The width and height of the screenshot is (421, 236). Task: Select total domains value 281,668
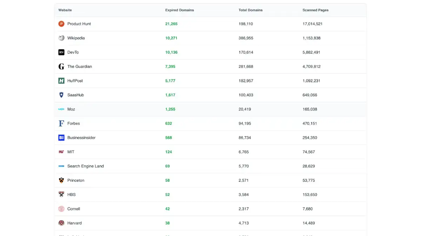tap(246, 66)
